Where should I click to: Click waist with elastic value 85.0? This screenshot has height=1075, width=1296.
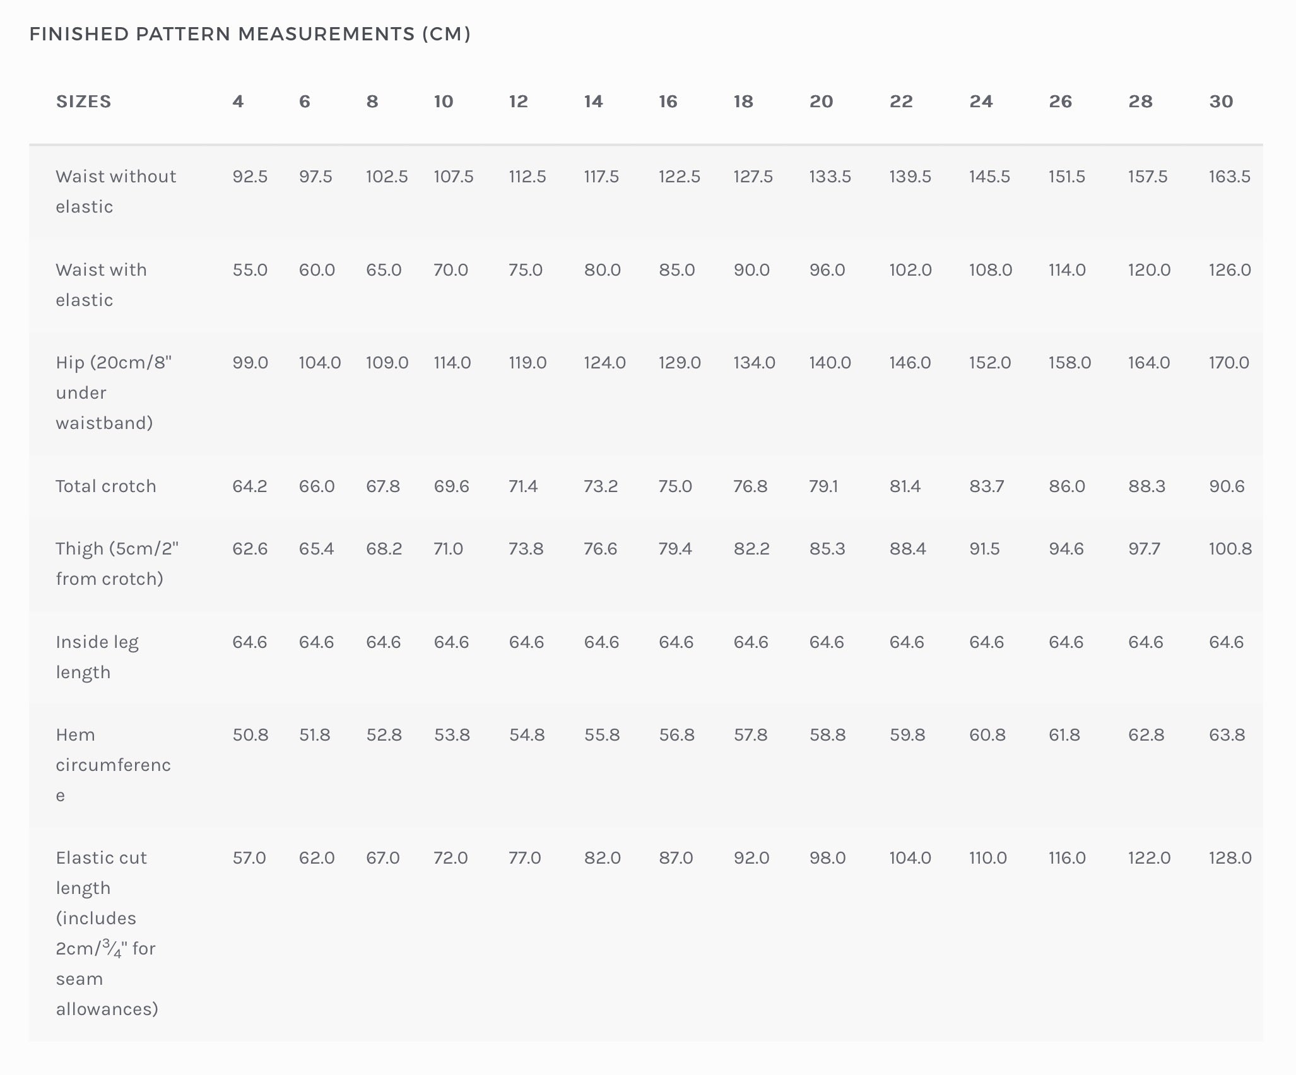(x=676, y=270)
